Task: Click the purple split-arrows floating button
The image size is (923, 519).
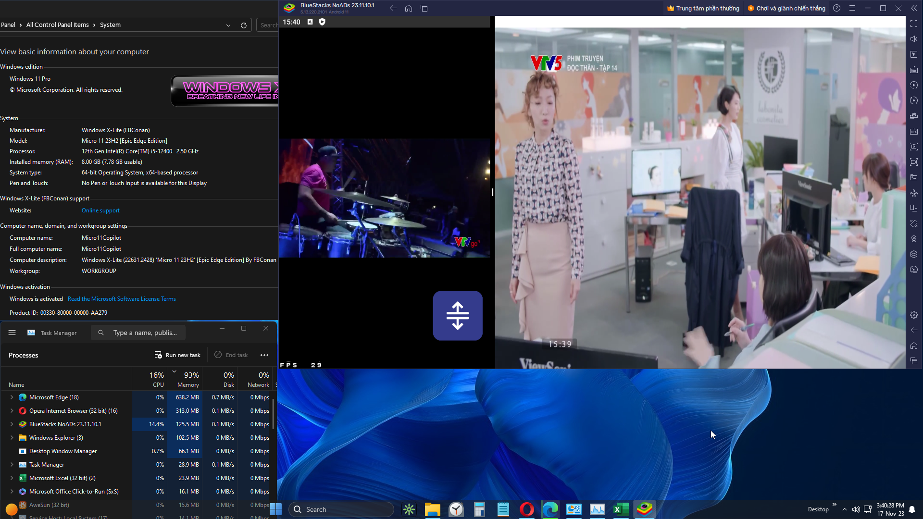Action: pos(458,316)
